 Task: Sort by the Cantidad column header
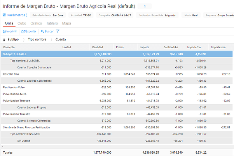point(102,47)
